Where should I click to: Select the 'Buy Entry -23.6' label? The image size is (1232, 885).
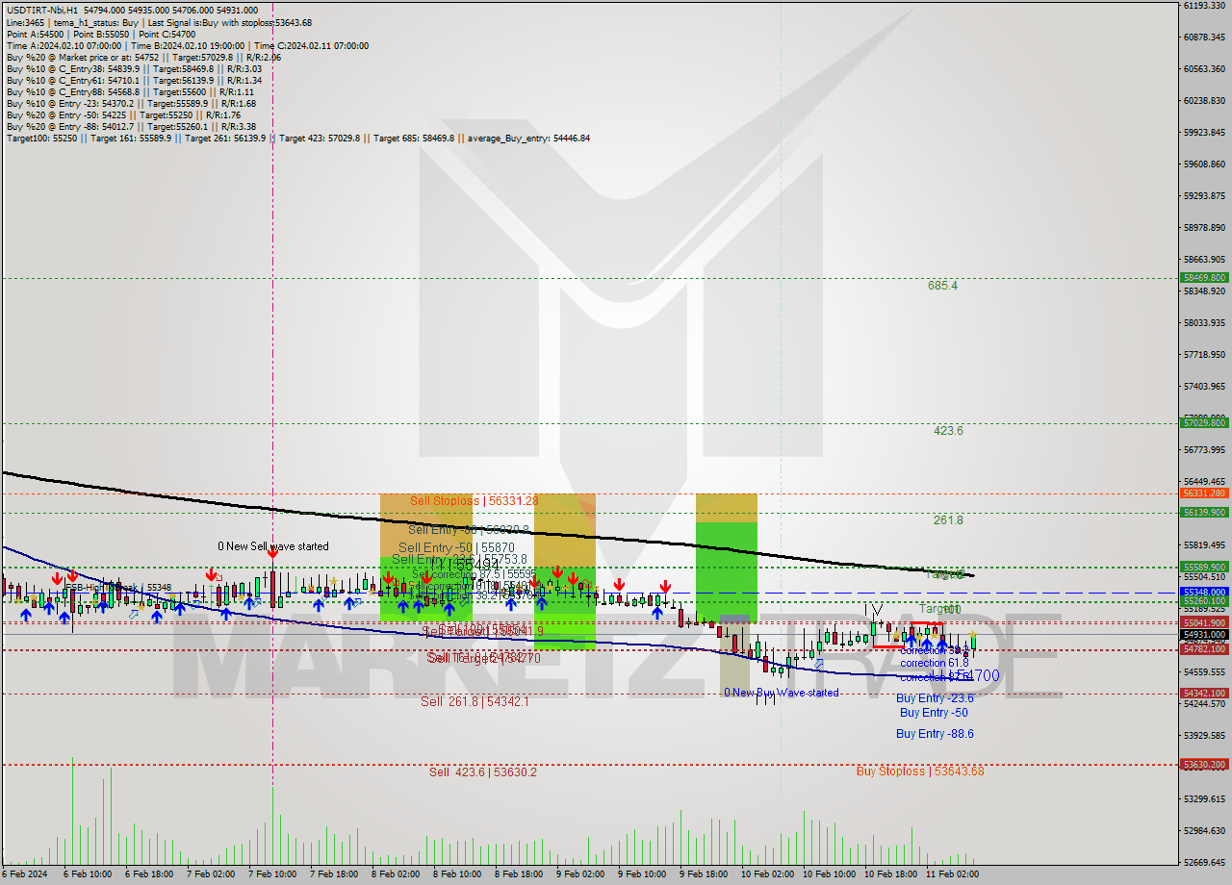935,698
